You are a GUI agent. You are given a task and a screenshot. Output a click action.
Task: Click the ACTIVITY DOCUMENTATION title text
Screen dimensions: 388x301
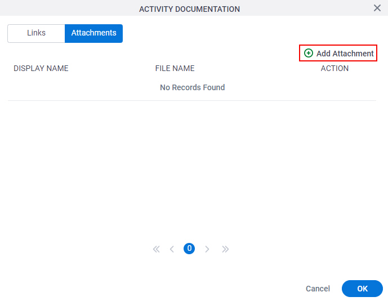190,9
